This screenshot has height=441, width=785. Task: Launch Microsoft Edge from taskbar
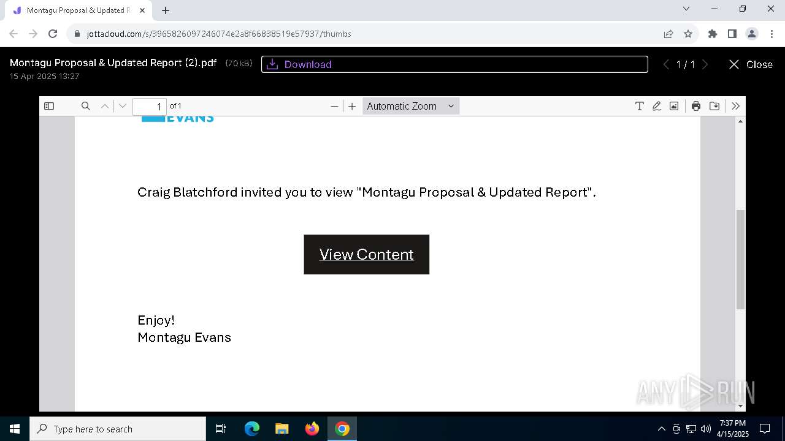coord(252,429)
